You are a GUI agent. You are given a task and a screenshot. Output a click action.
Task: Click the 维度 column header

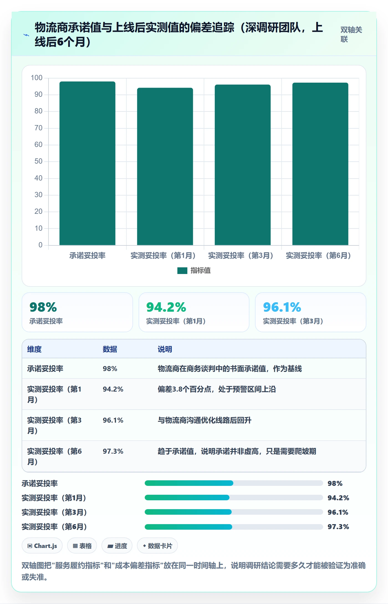pyautogui.click(x=34, y=349)
